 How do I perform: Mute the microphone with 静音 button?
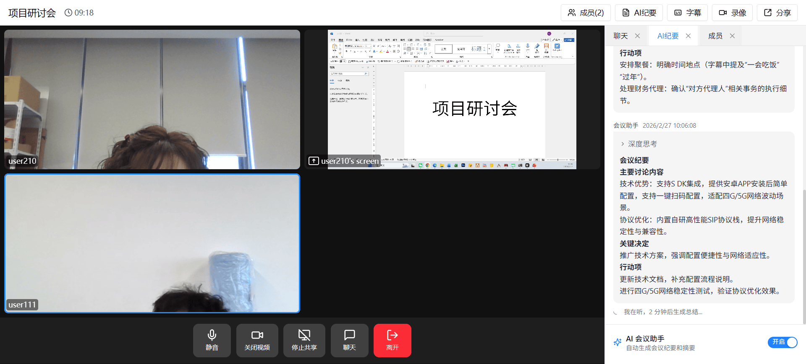pyautogui.click(x=212, y=340)
